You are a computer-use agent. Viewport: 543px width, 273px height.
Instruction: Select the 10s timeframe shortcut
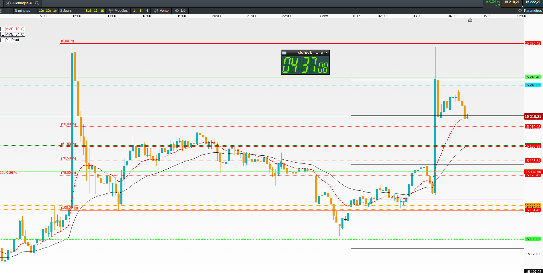[x=41, y=11]
